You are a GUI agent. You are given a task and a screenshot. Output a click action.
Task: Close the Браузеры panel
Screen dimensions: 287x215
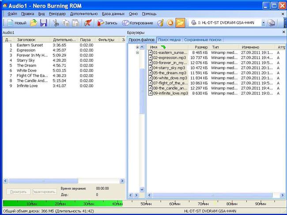[x=283, y=32]
